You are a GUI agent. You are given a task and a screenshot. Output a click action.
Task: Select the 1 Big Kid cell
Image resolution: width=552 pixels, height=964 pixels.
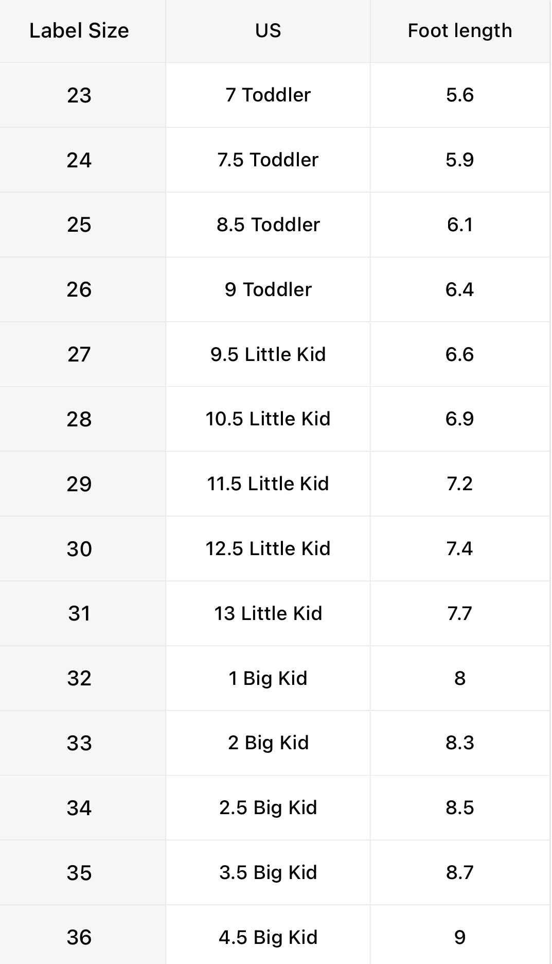pos(268,679)
